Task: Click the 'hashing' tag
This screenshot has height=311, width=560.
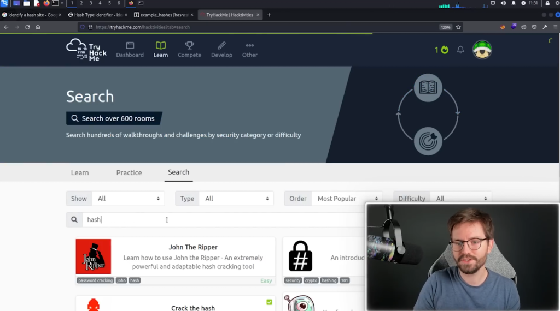Action: (x=329, y=280)
